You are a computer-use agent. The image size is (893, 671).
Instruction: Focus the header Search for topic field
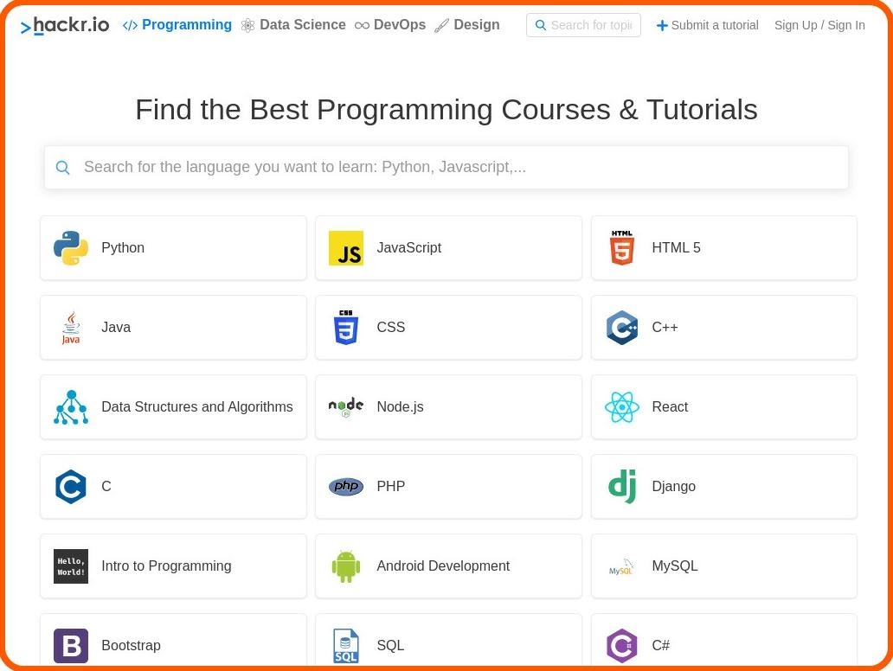(x=583, y=26)
